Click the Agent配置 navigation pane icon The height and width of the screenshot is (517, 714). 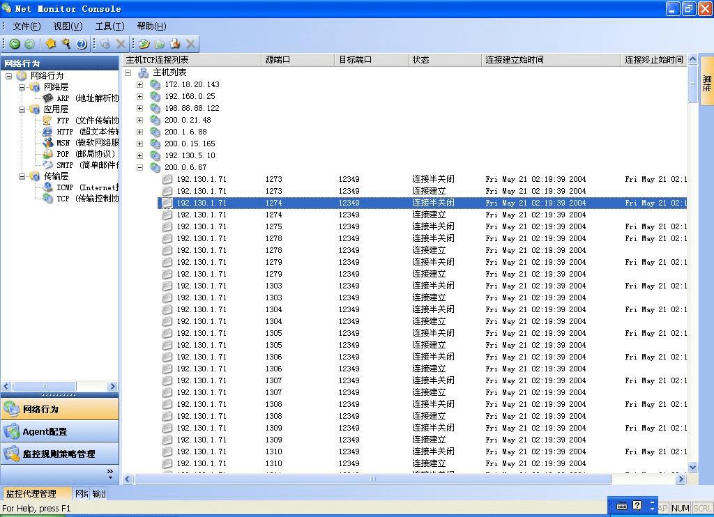(x=11, y=431)
